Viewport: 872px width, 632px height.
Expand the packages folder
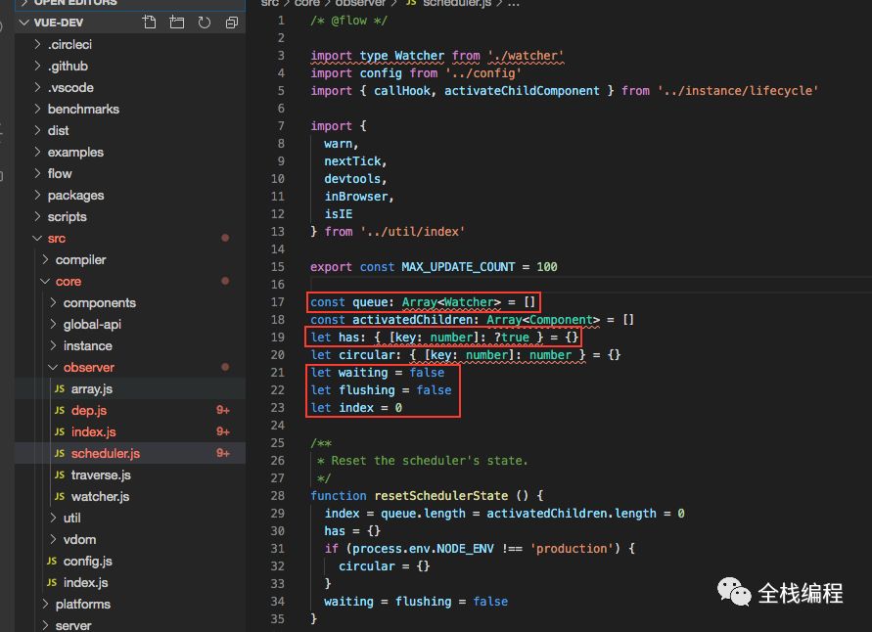37,195
